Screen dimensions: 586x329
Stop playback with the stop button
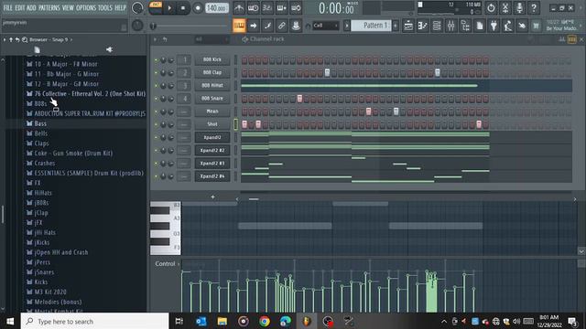point(183,8)
